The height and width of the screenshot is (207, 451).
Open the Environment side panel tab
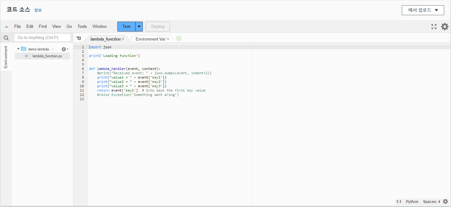(x=6, y=57)
